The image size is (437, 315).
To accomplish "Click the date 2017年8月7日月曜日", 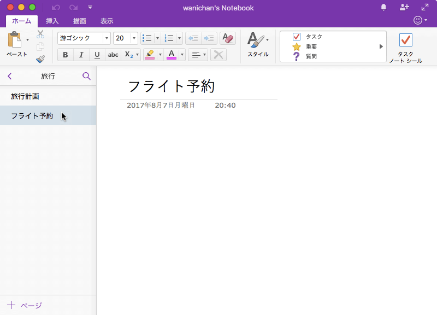I will (161, 105).
